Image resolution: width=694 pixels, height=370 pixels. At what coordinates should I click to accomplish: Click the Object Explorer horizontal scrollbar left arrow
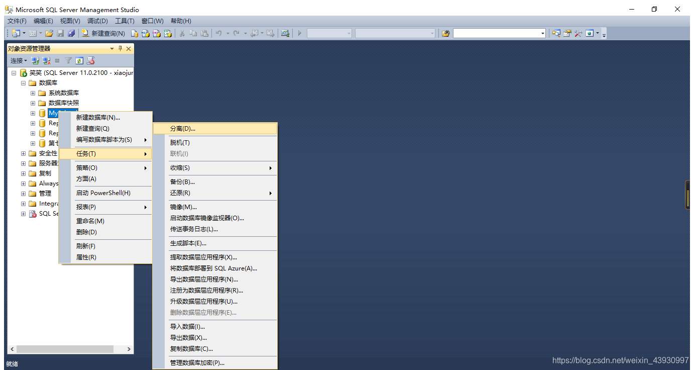pyautogui.click(x=12, y=349)
